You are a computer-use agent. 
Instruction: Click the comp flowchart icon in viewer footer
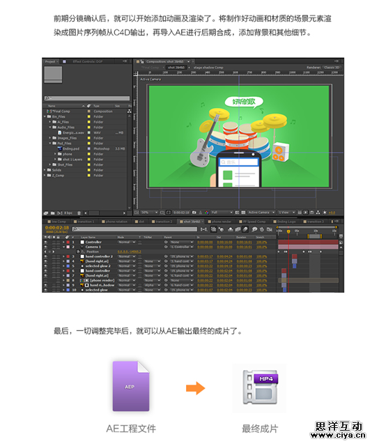pyautogui.click(x=318, y=212)
